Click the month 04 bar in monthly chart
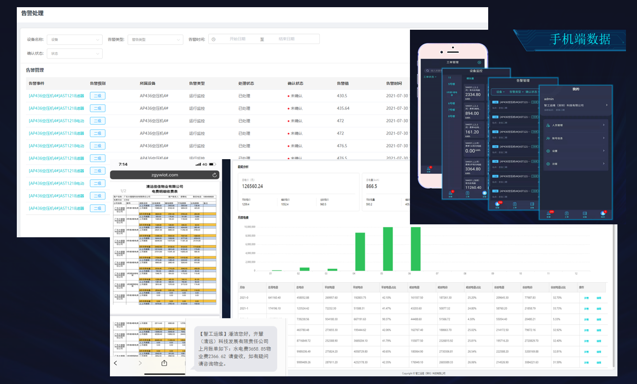This screenshot has width=637, height=384. (x=360, y=252)
